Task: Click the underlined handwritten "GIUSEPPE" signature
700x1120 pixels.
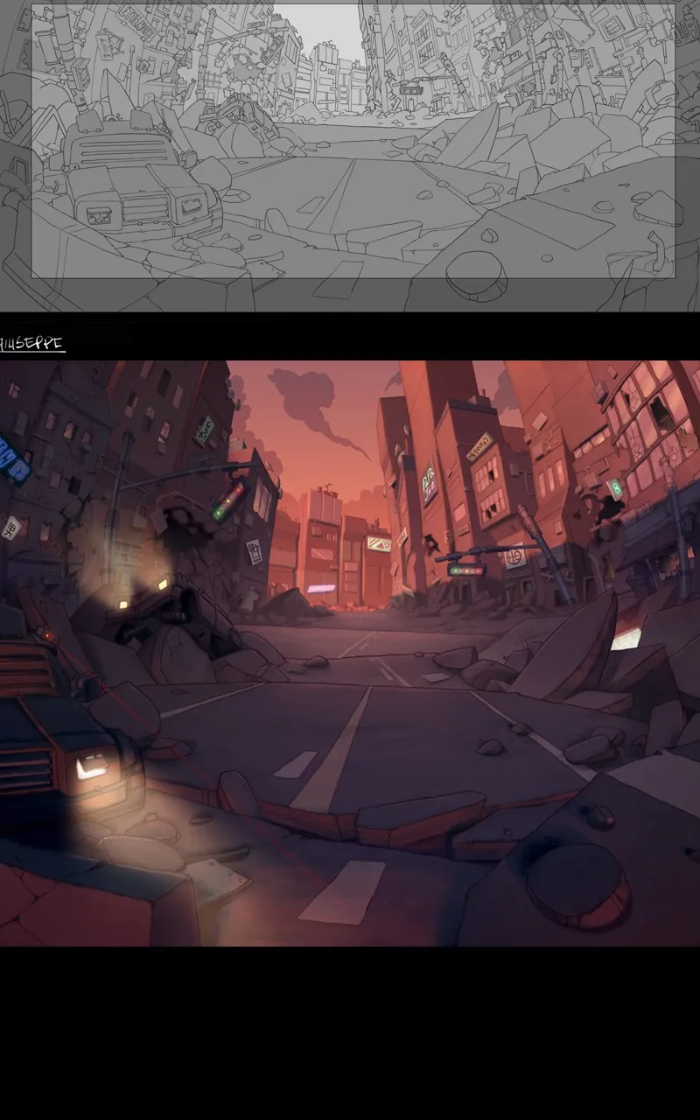Action: [32, 344]
